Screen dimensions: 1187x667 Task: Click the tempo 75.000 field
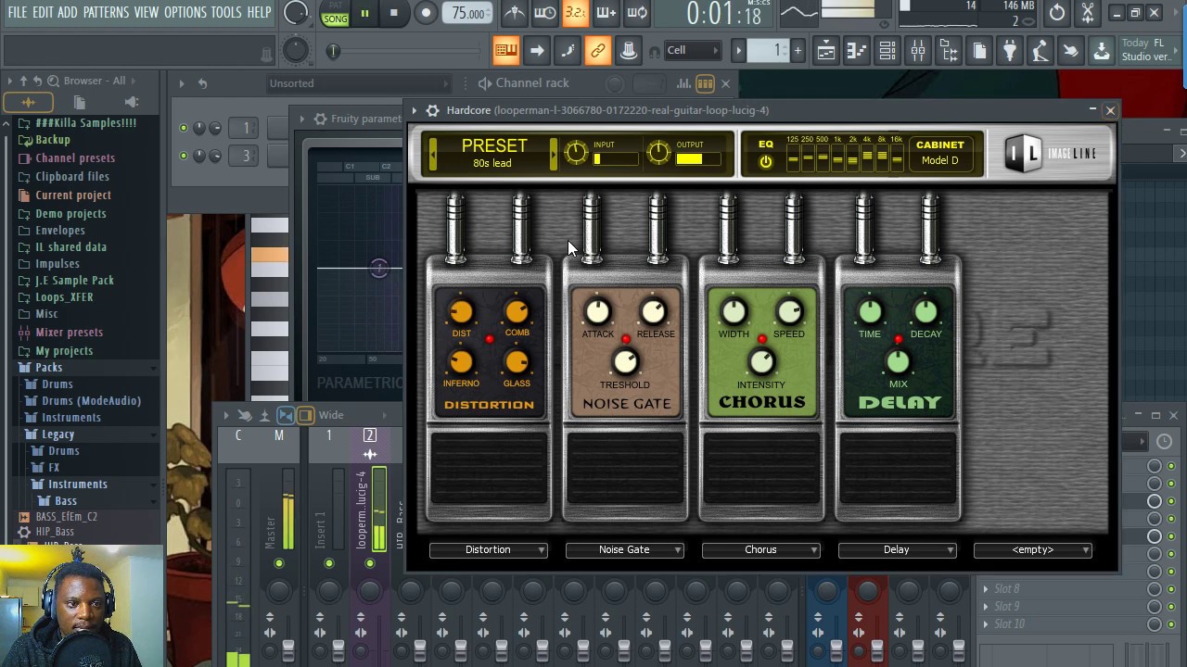pyautogui.click(x=469, y=13)
